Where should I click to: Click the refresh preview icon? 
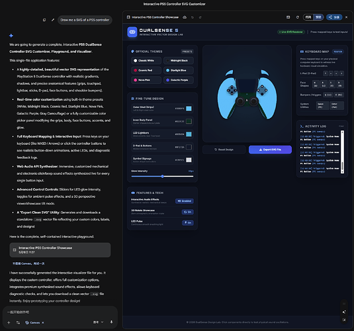pos(298,17)
